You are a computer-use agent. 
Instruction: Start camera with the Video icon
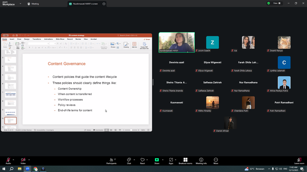coord(23,160)
